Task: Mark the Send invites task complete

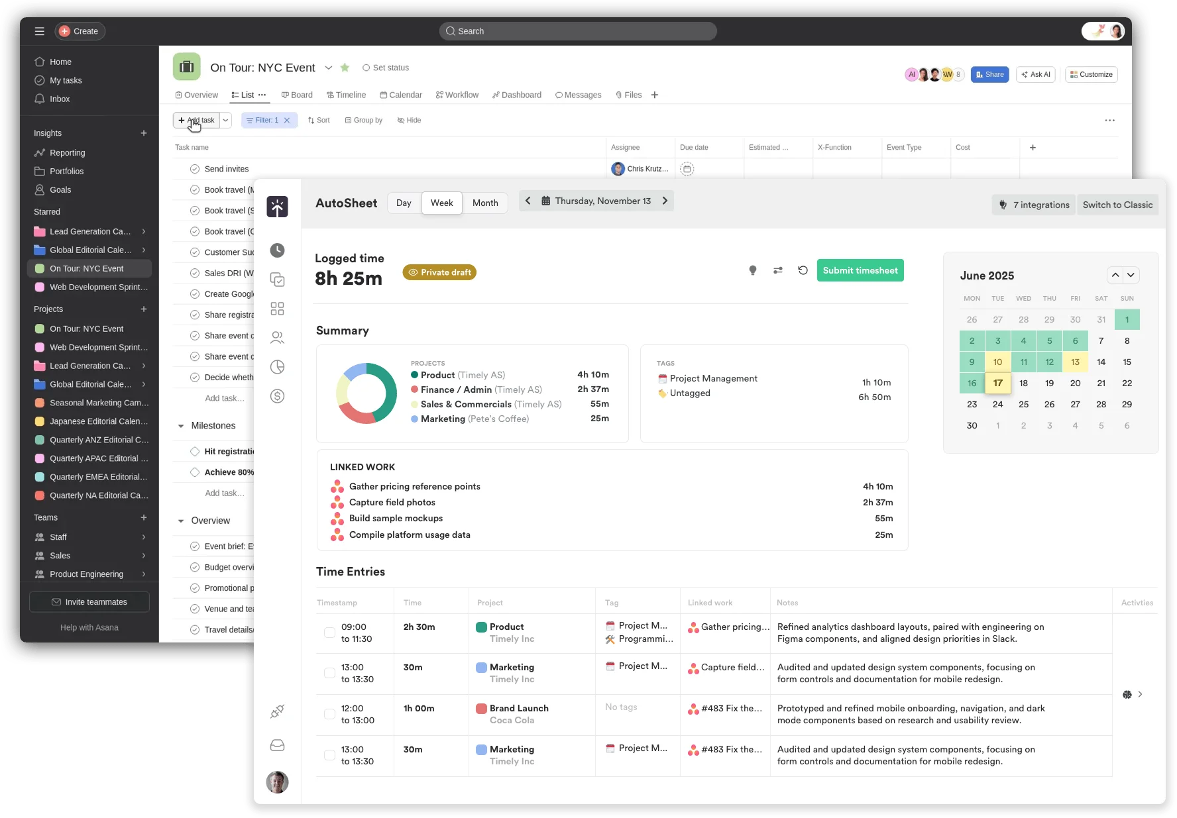Action: pos(194,168)
